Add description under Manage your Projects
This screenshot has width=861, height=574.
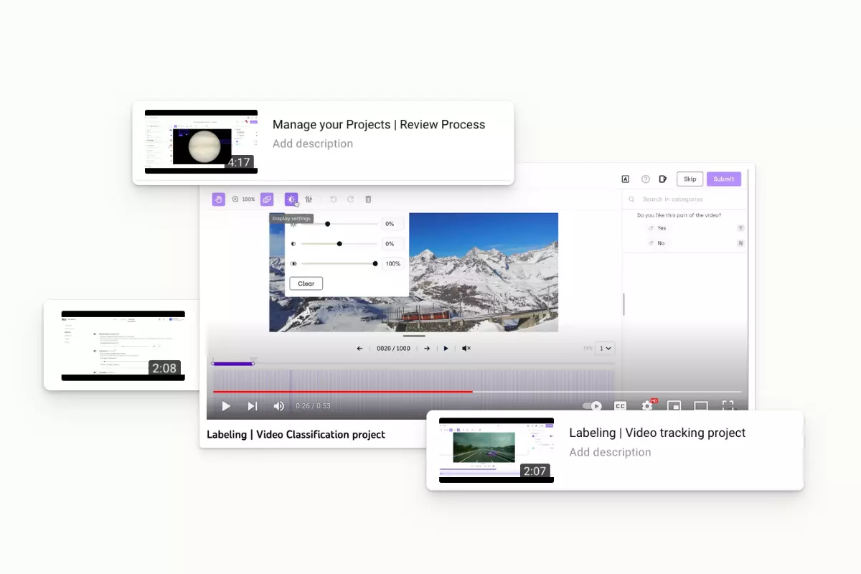click(x=313, y=143)
